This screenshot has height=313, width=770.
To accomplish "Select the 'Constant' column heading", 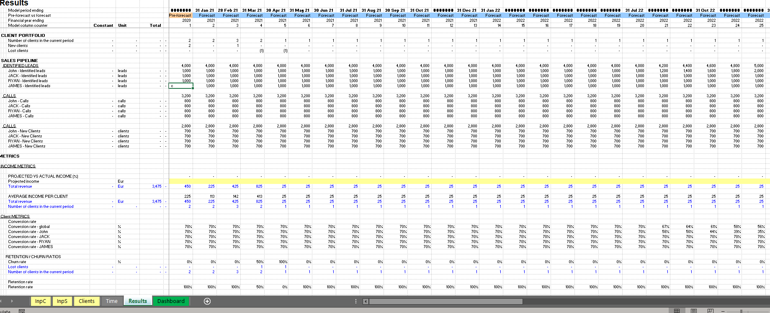I will click(103, 26).
